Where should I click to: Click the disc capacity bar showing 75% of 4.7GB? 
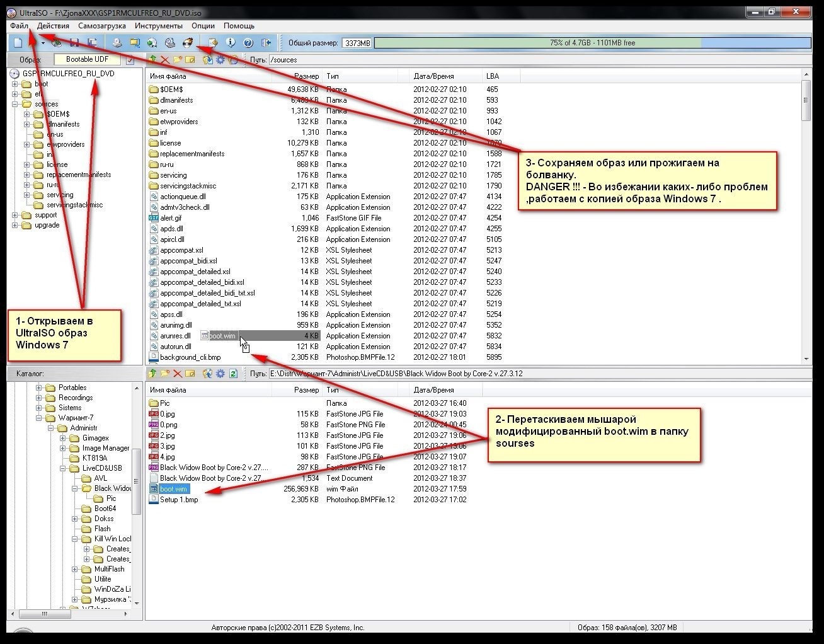tap(592, 43)
